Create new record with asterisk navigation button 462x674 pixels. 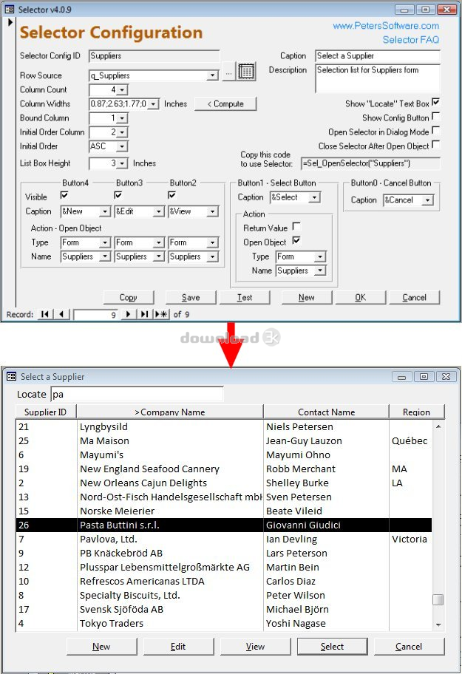click(162, 314)
